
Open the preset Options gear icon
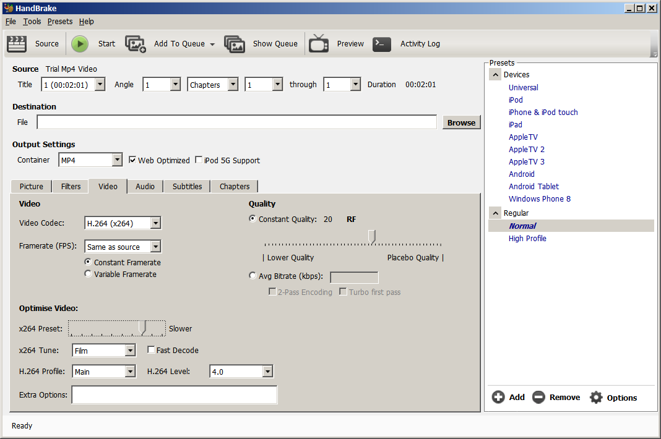[x=596, y=398]
